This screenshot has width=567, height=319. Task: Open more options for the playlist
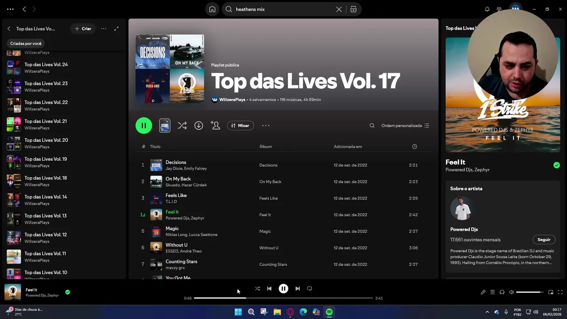click(266, 125)
